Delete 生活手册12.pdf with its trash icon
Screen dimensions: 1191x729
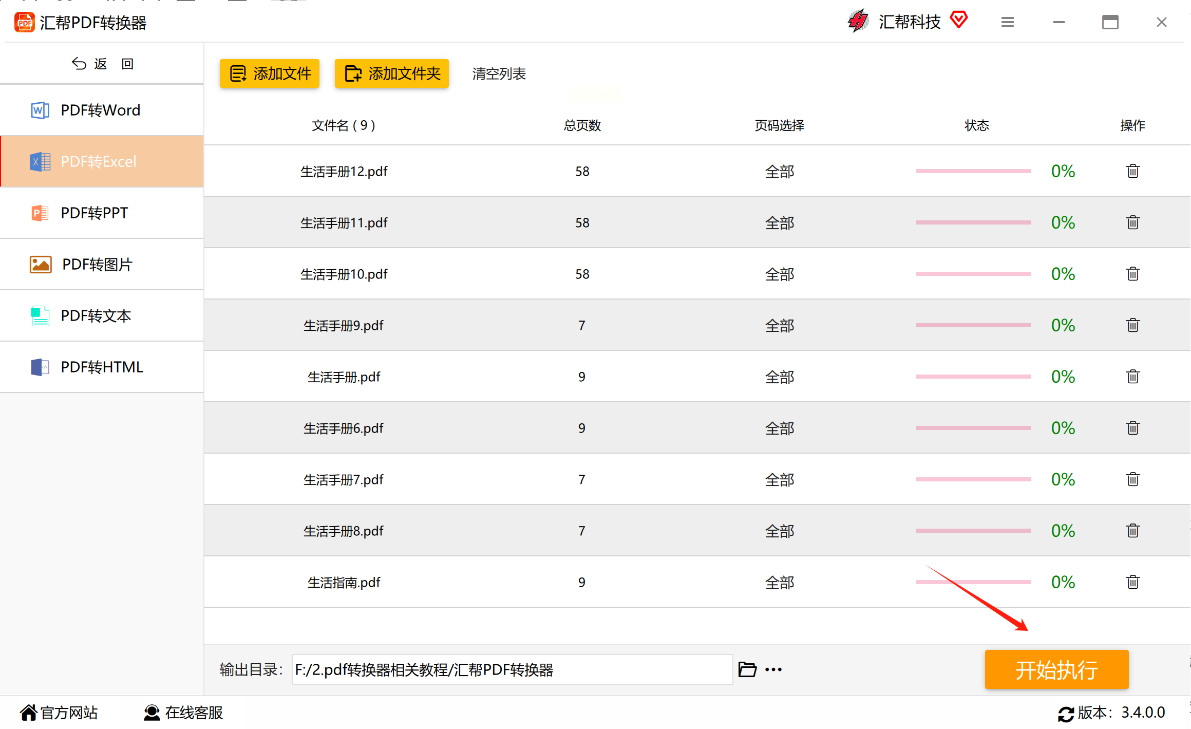[1132, 171]
